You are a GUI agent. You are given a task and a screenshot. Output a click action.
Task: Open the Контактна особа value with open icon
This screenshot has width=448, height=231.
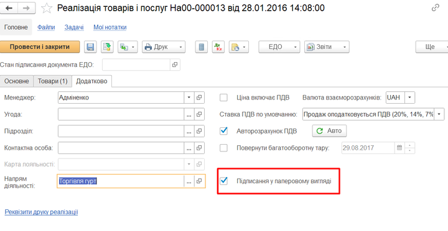[199, 148]
